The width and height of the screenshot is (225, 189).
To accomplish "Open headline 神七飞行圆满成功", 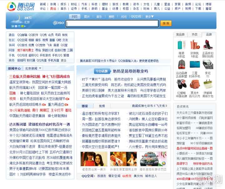I will [56, 76].
